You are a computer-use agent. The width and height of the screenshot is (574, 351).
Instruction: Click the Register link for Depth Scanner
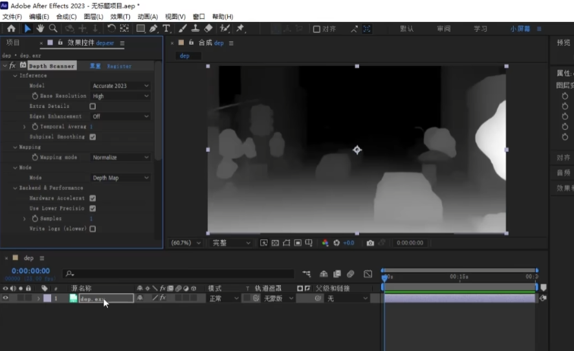tap(119, 66)
